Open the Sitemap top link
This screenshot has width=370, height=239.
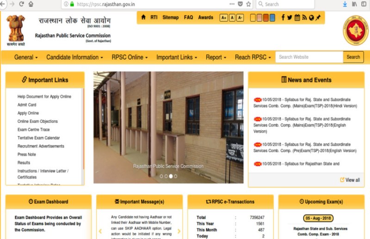[170, 18]
